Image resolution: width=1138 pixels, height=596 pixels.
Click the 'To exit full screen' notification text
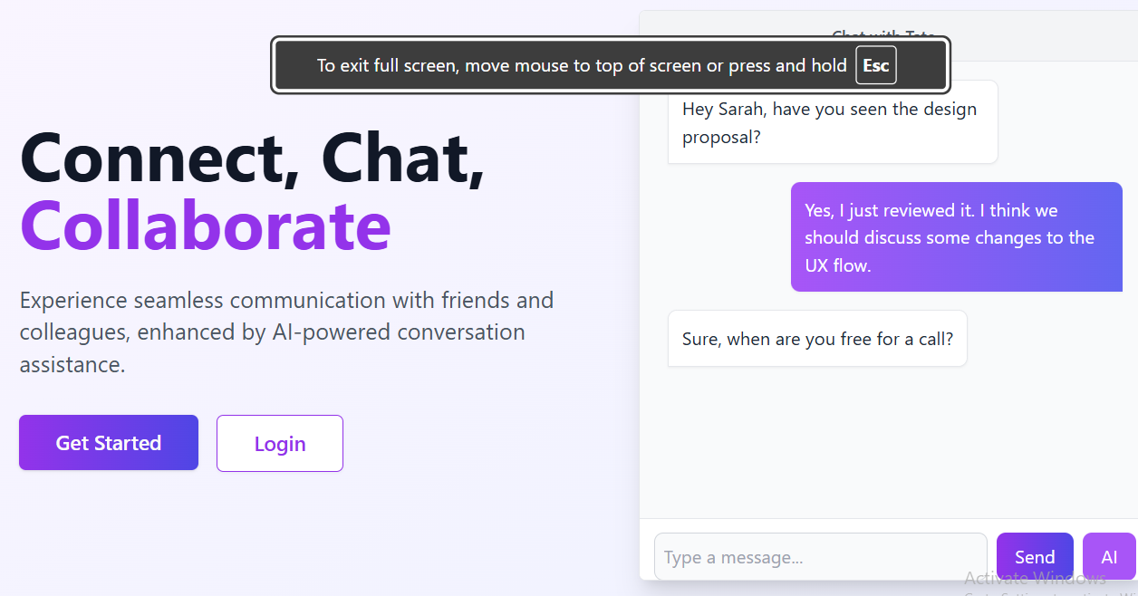[581, 65]
